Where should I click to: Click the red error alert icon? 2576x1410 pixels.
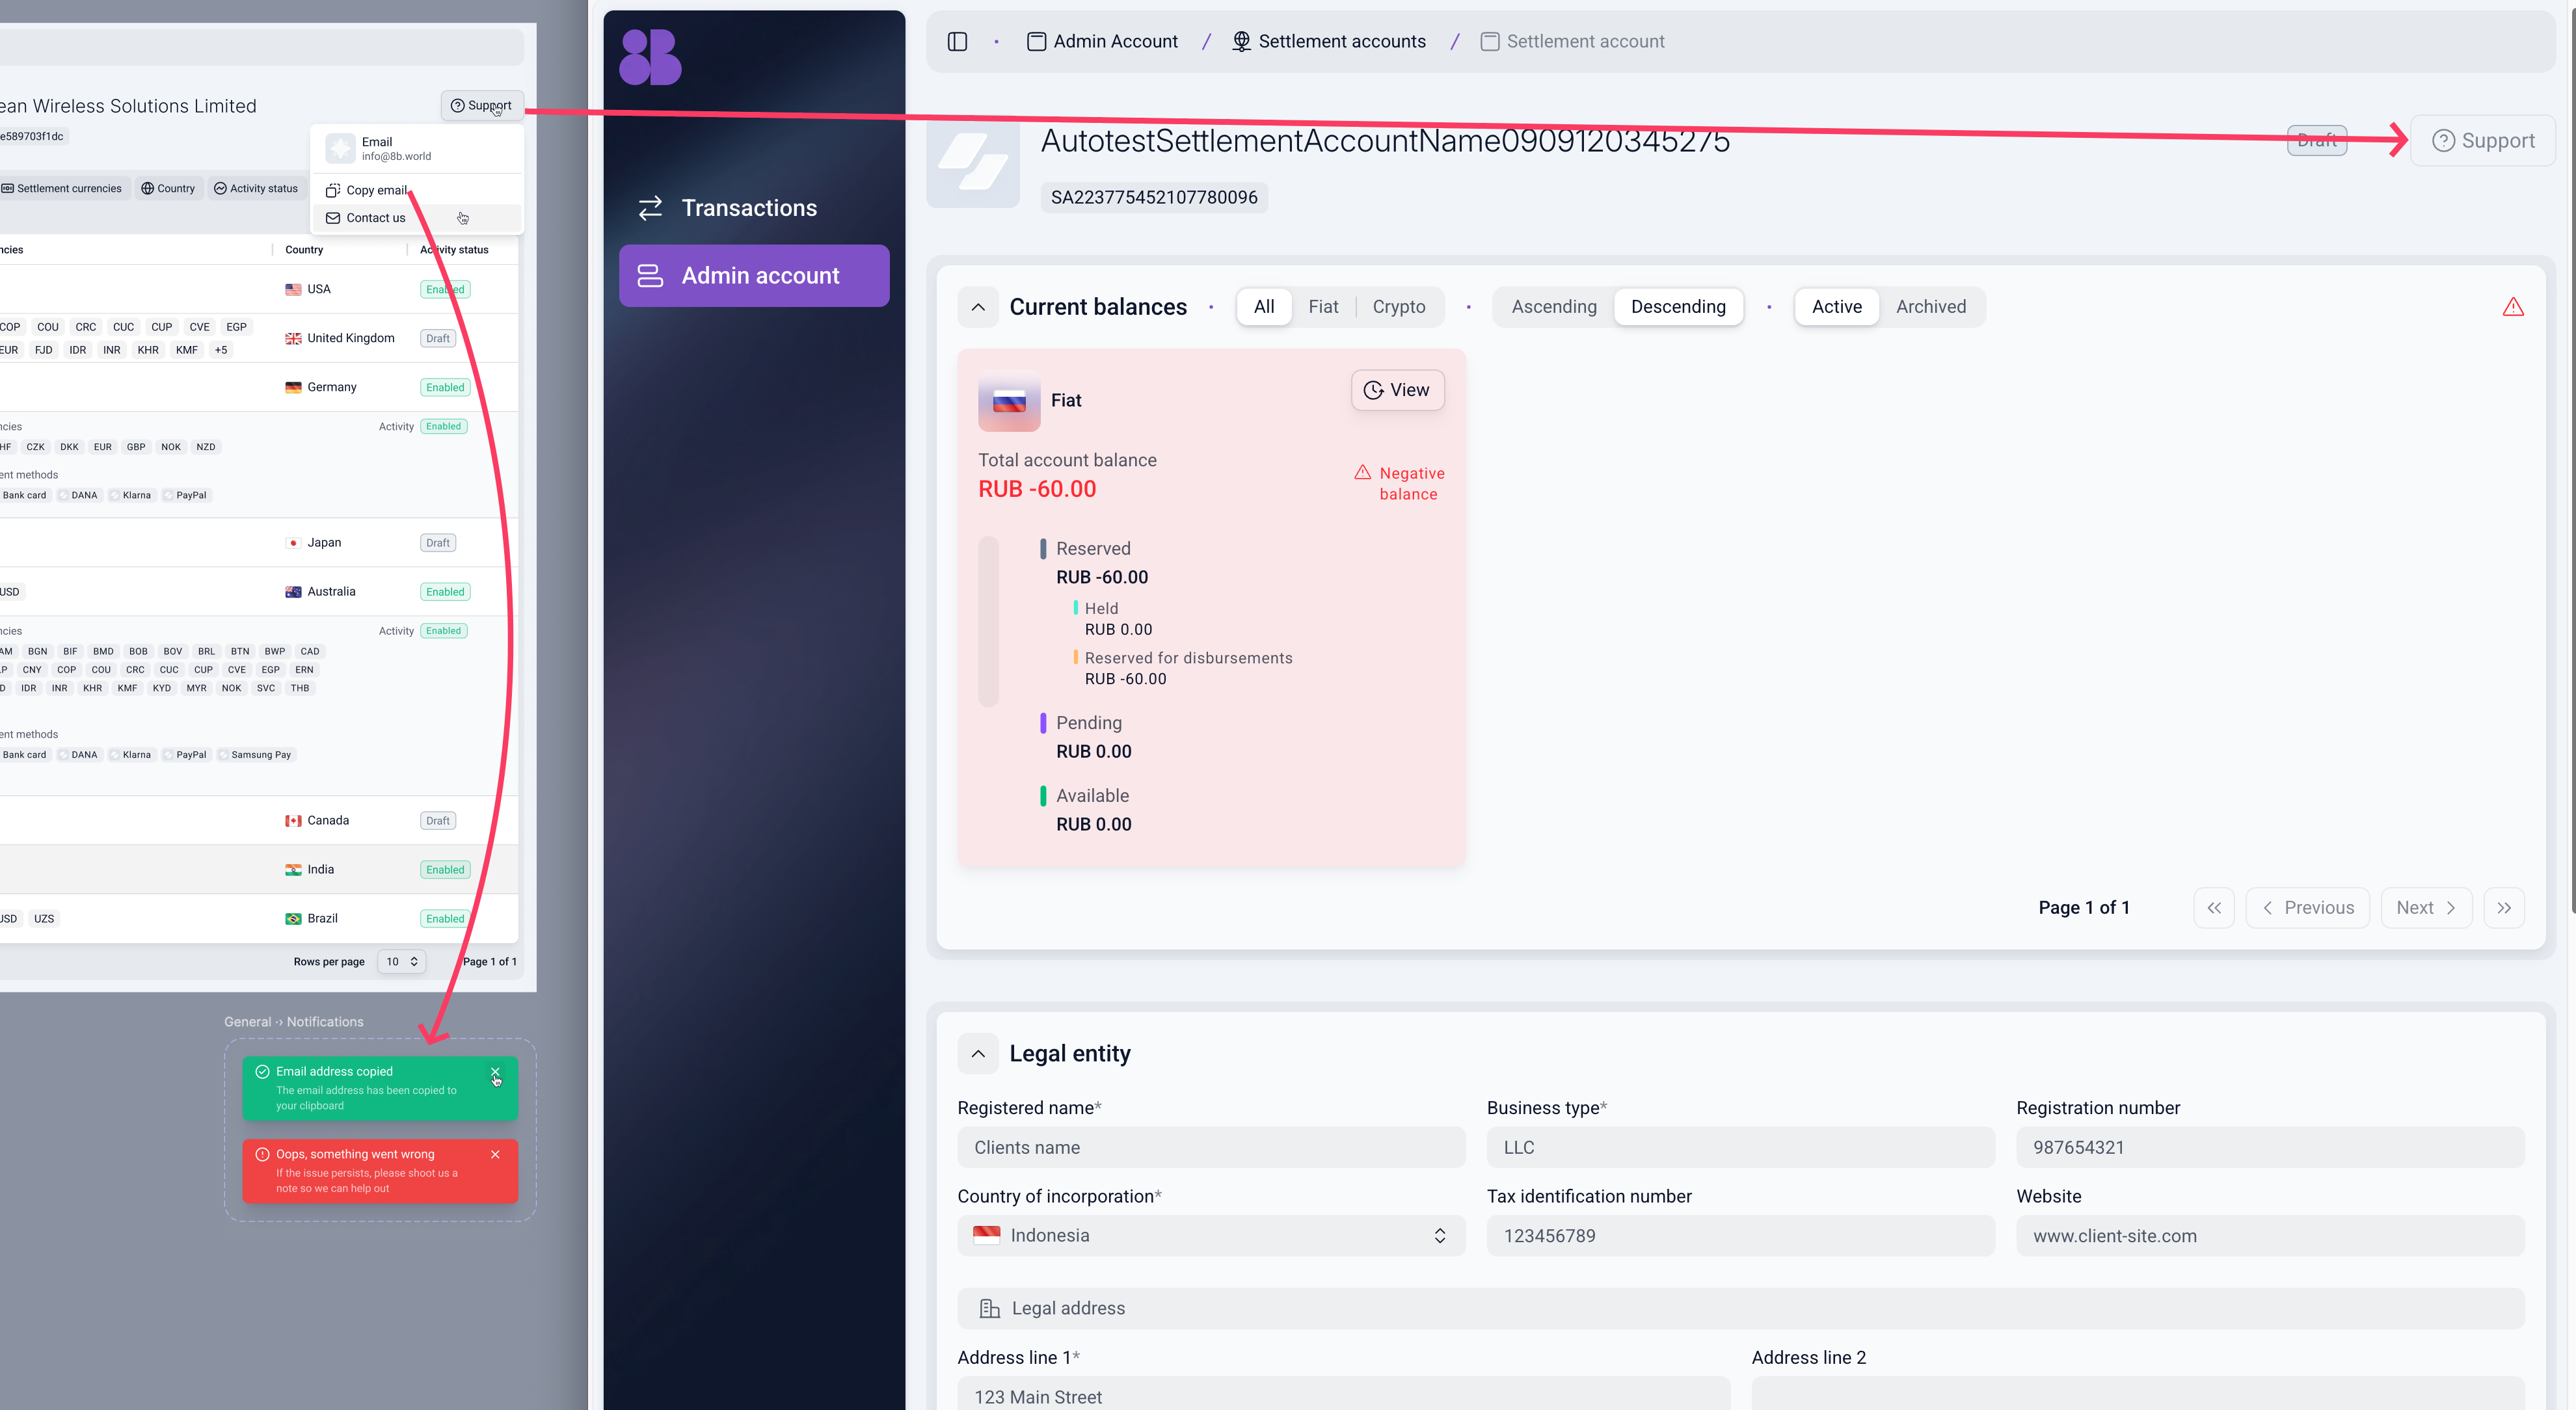[x=262, y=1155]
